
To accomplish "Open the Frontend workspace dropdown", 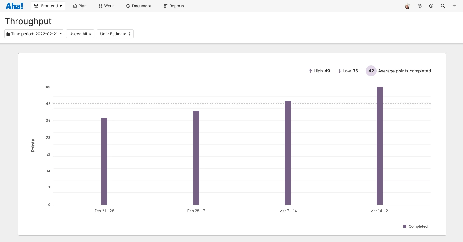I will [x=48, y=6].
